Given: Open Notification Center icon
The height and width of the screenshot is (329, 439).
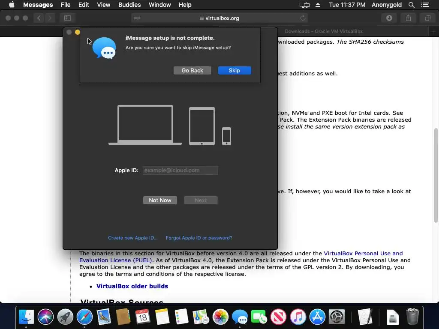Looking at the screenshot, I should click(x=425, y=5).
